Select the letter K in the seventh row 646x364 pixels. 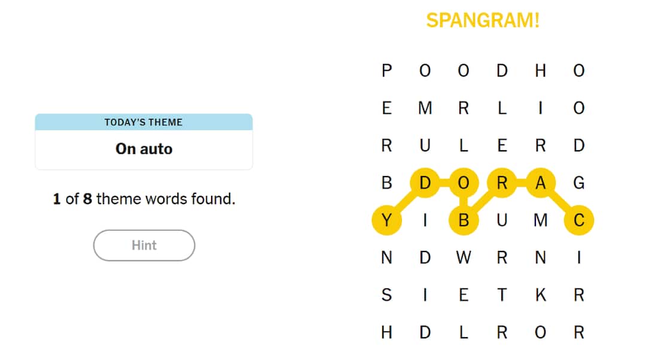(541, 295)
